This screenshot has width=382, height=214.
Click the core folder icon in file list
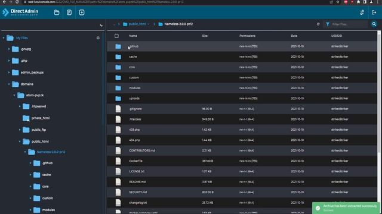click(x=118, y=67)
